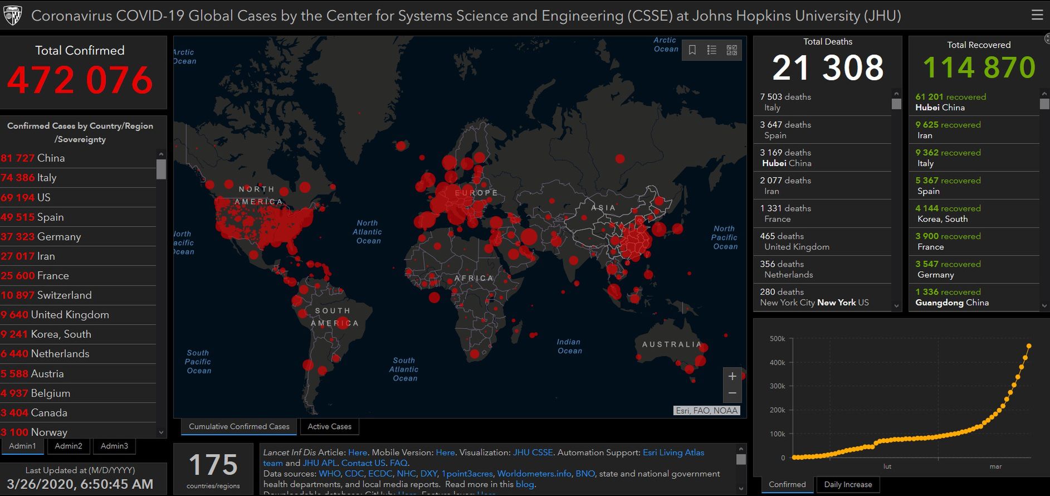Click the deaths list scroll down arrow
This screenshot has height=496, width=1050.
click(896, 305)
